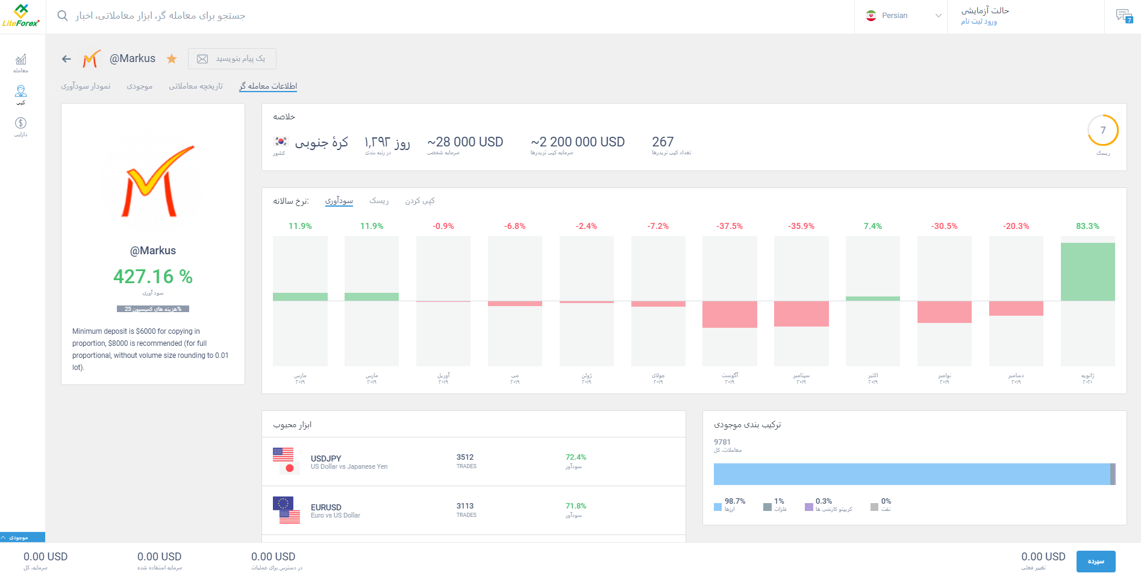Click the purple cryptocurrency 0.3% legend swatch
The height and width of the screenshot is (576, 1141).
pyautogui.click(x=808, y=507)
